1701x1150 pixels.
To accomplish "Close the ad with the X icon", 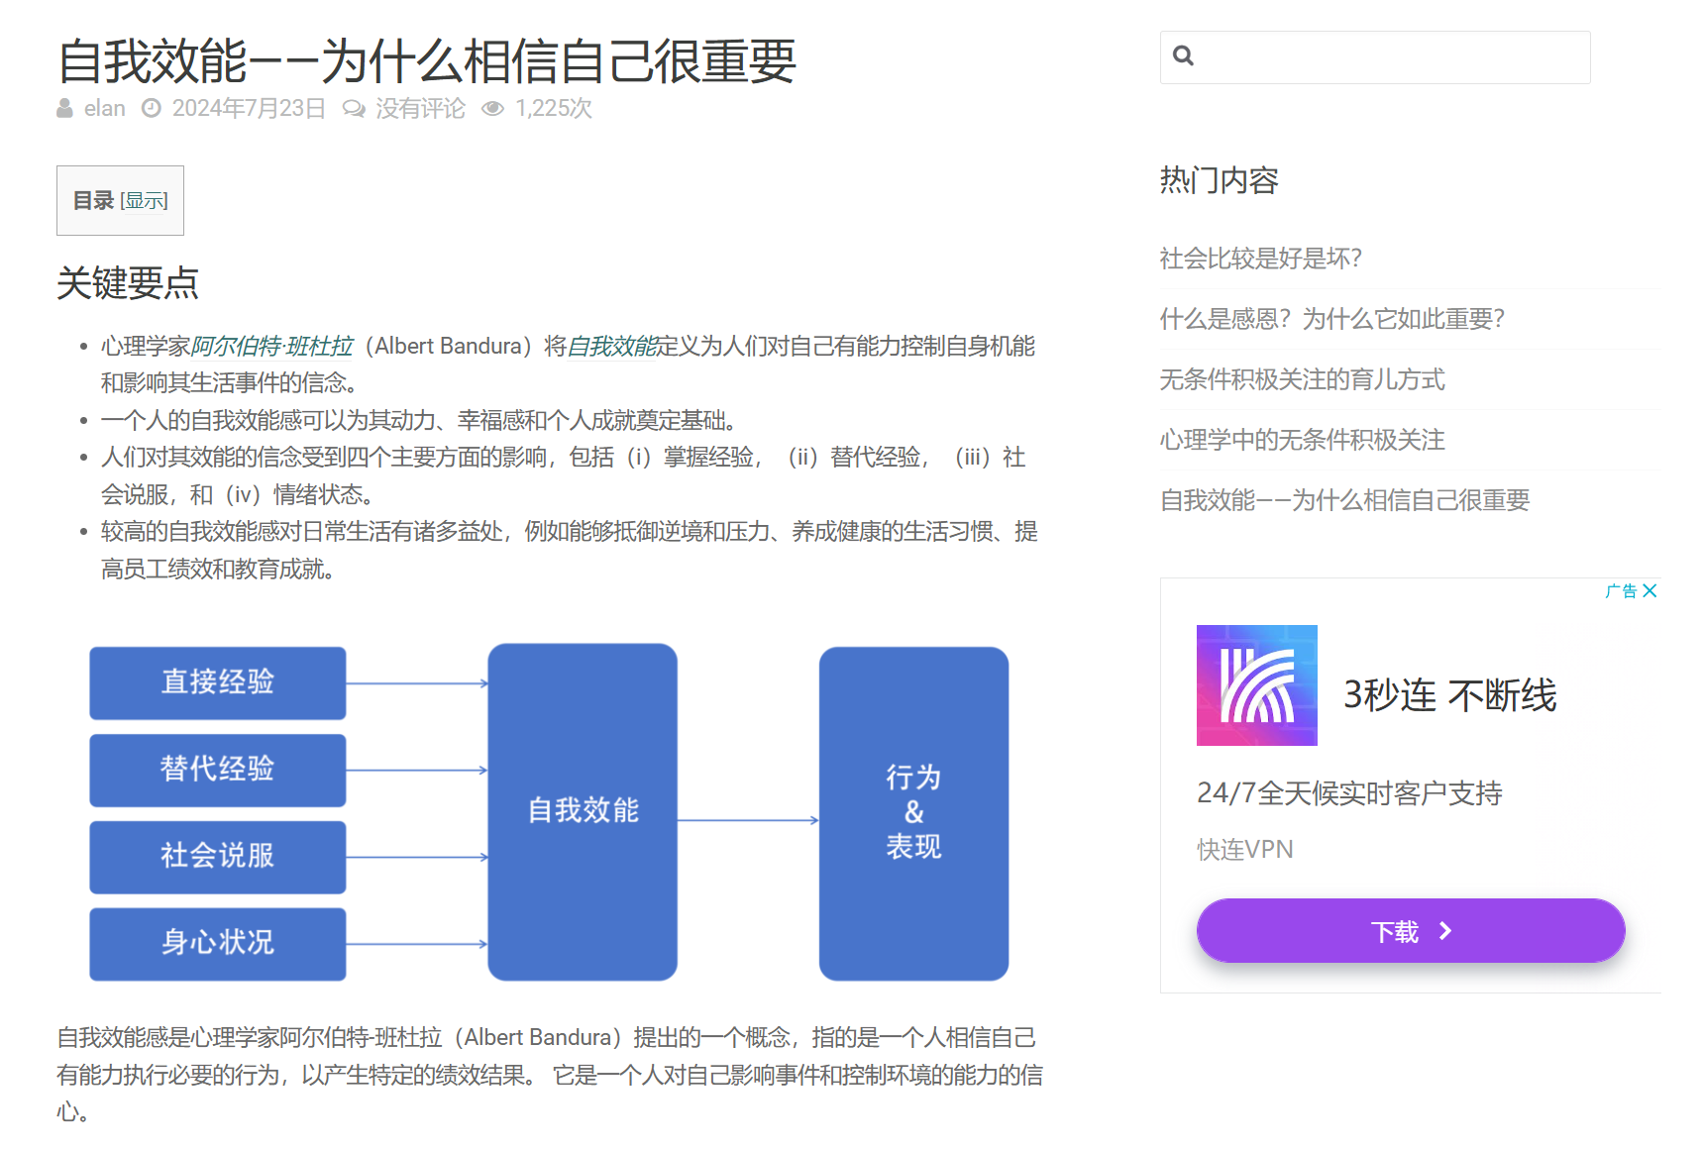I will tap(1649, 591).
